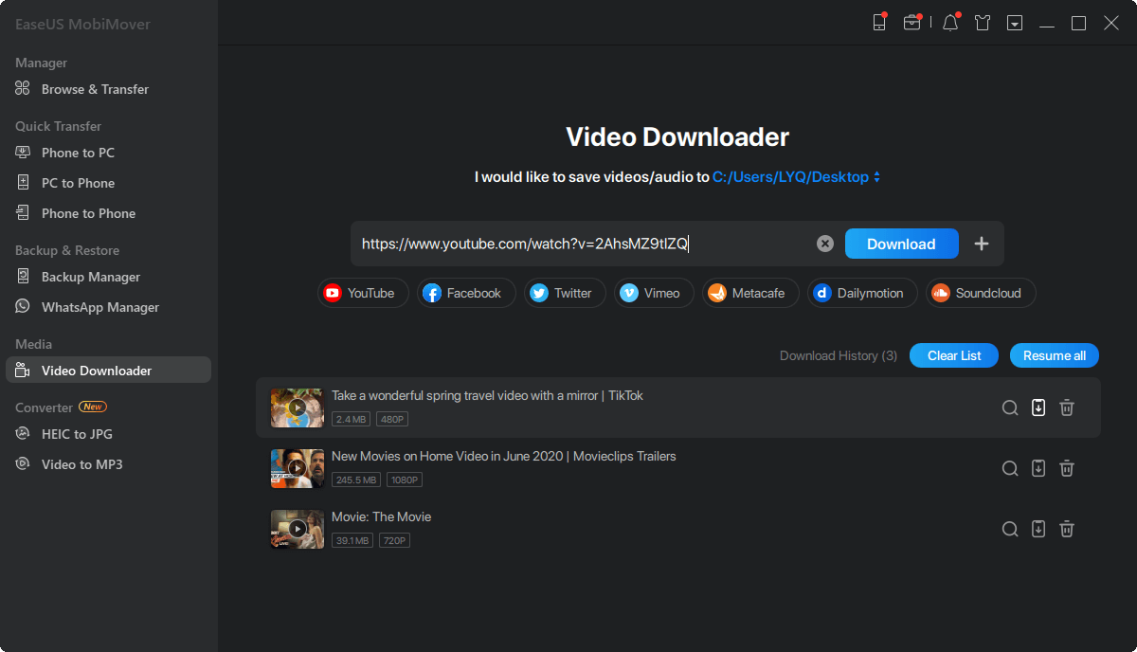This screenshot has height=652, width=1137.
Task: Click the Resume all button
Action: 1055,355
